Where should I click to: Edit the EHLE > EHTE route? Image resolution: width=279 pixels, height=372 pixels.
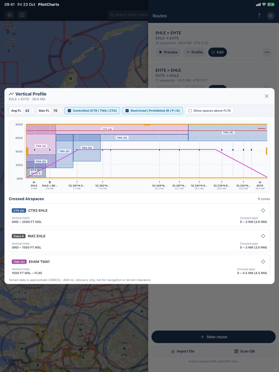pos(217,52)
